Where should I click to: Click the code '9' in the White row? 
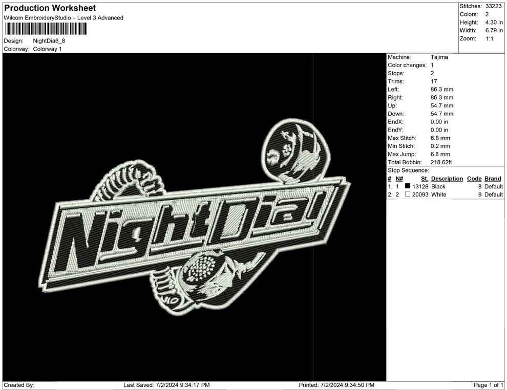[x=480, y=194]
